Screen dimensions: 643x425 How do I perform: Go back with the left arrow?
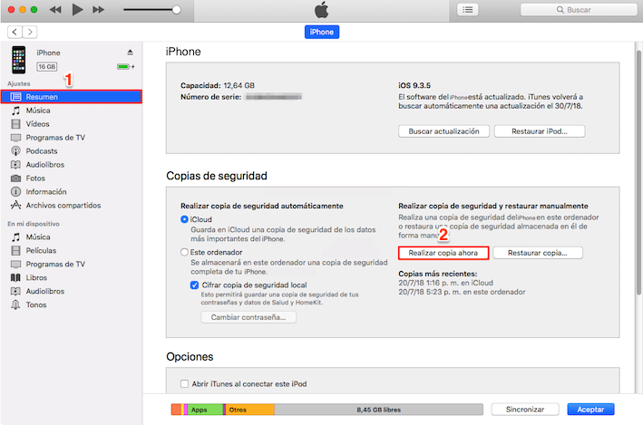tap(15, 32)
